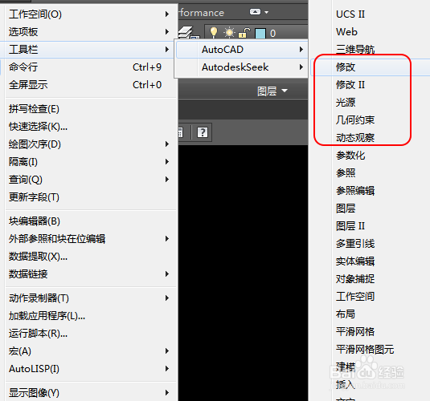Toggle the 建模 toolbar entry
Screen dimensions: 430x401
346,367
